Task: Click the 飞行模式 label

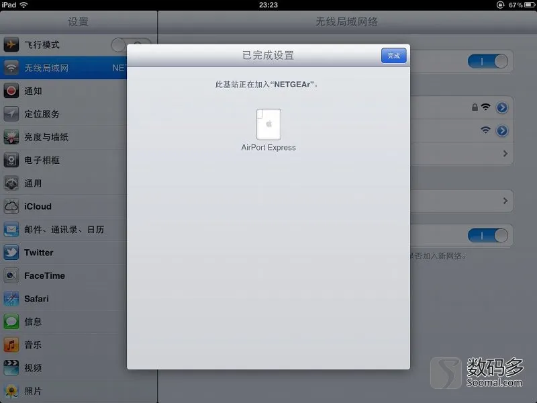Action: [x=42, y=44]
